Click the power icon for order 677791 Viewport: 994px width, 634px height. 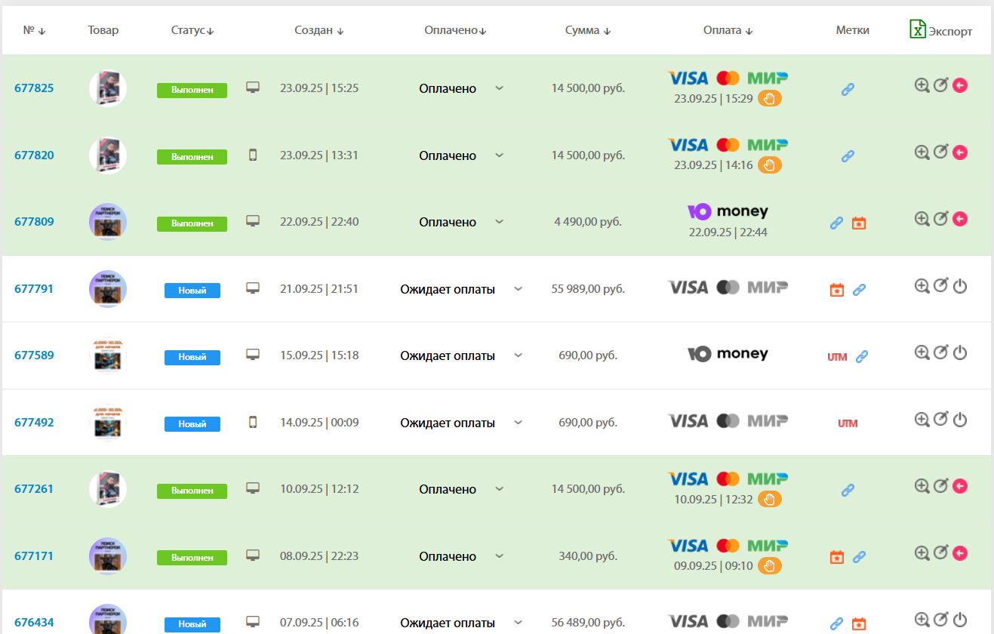pos(960,286)
